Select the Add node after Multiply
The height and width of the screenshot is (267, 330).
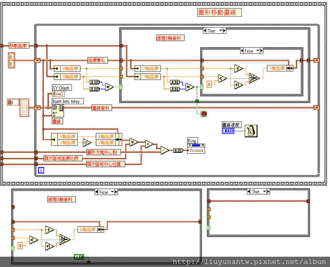(149, 144)
